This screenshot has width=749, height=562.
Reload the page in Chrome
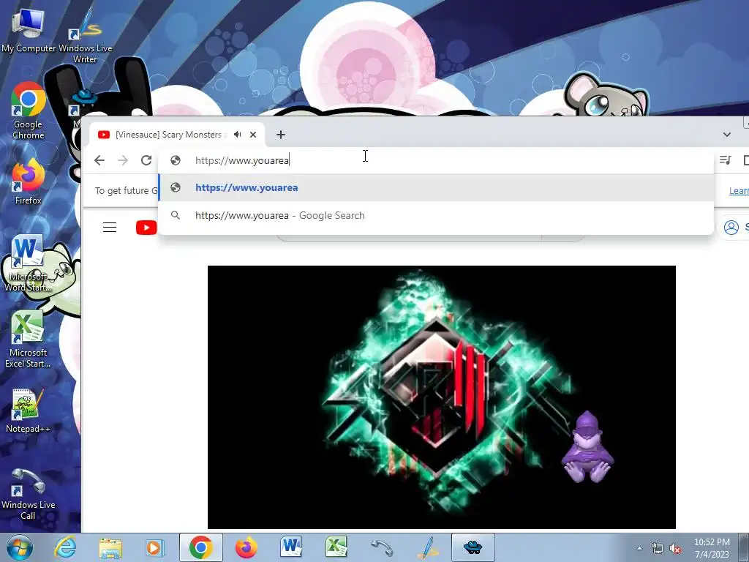(x=146, y=160)
